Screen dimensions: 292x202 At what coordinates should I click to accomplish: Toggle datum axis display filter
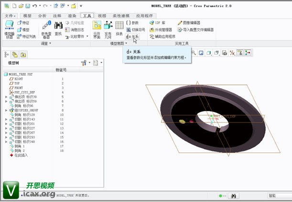[232, 53]
